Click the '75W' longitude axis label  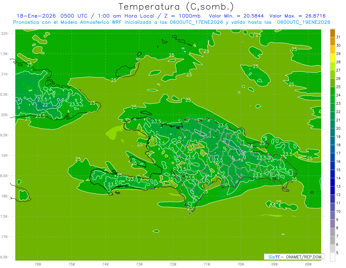click(x=72, y=264)
